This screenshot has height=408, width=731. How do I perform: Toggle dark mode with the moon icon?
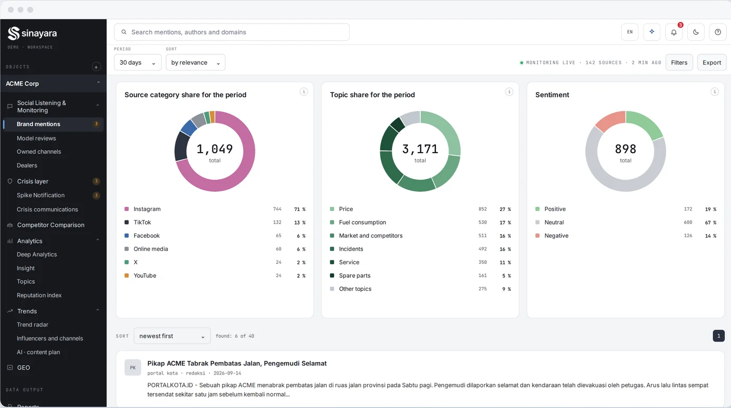point(695,32)
